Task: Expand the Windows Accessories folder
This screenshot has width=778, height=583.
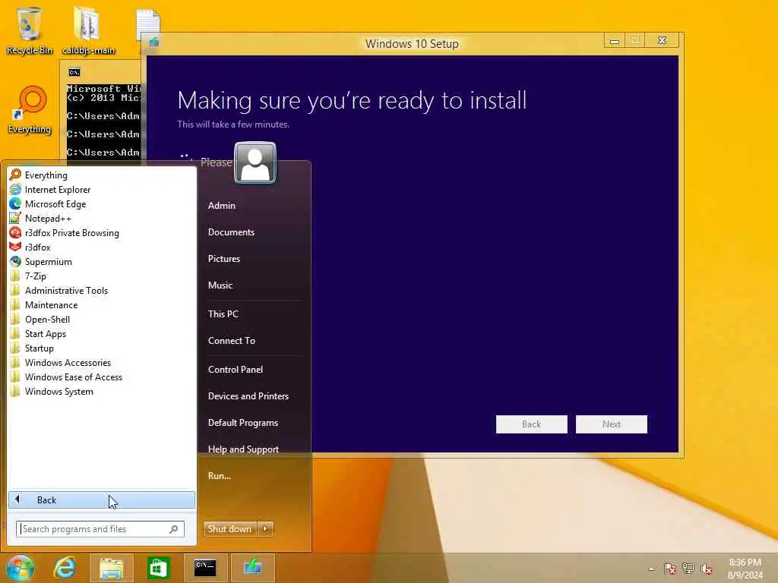Action: pos(102,362)
